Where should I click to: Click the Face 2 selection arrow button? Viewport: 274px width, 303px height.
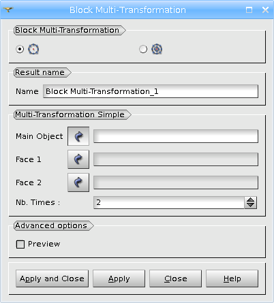[78, 182]
